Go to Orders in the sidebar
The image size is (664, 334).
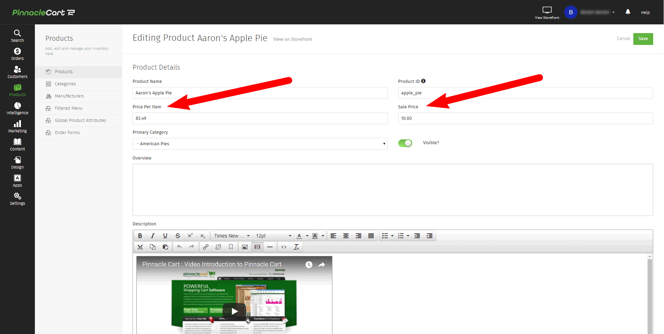17,54
